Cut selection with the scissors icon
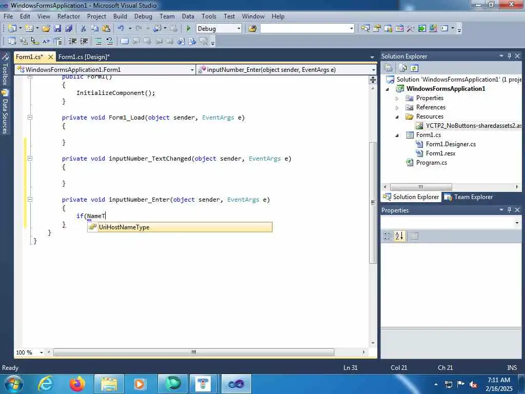The width and height of the screenshot is (525, 394). pos(84,29)
